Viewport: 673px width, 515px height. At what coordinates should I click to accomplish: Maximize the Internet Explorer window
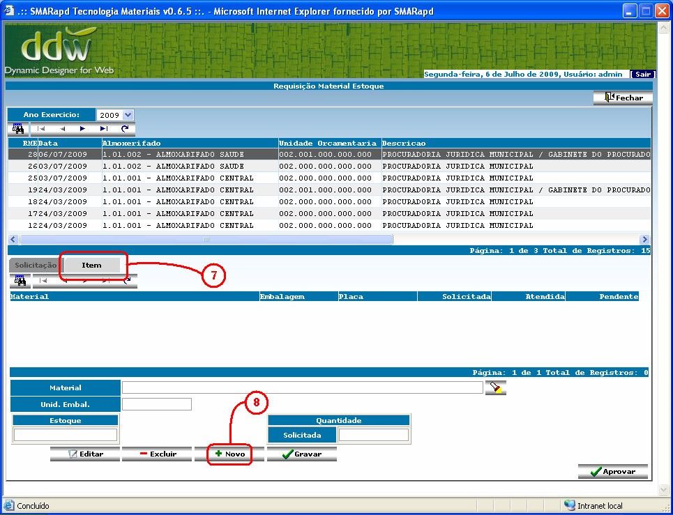tap(646, 11)
